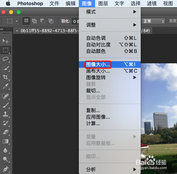The height and width of the screenshot is (174, 177).
Task: Choose Add to Selection mode button
Action: 34,21
